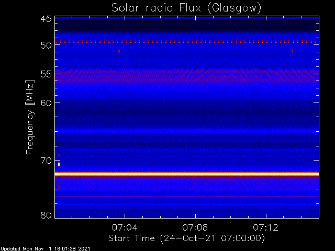Click the yellow spot beside the 70 MHz label
The image size is (335, 251).
(x=59, y=164)
